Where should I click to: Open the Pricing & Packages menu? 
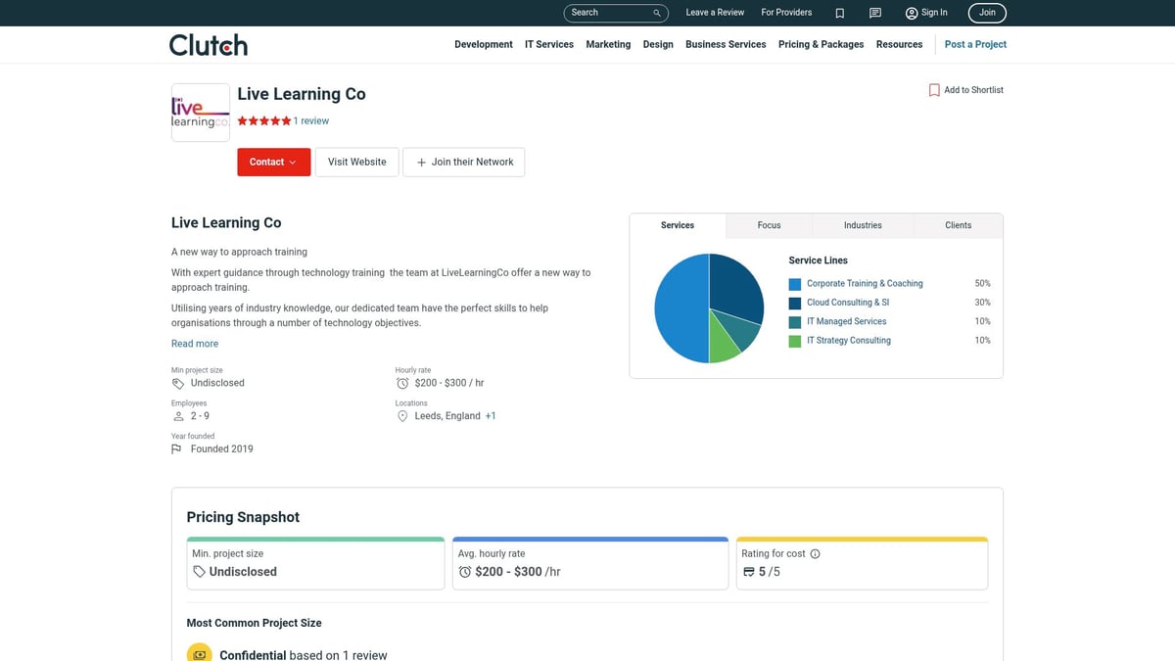coord(821,45)
